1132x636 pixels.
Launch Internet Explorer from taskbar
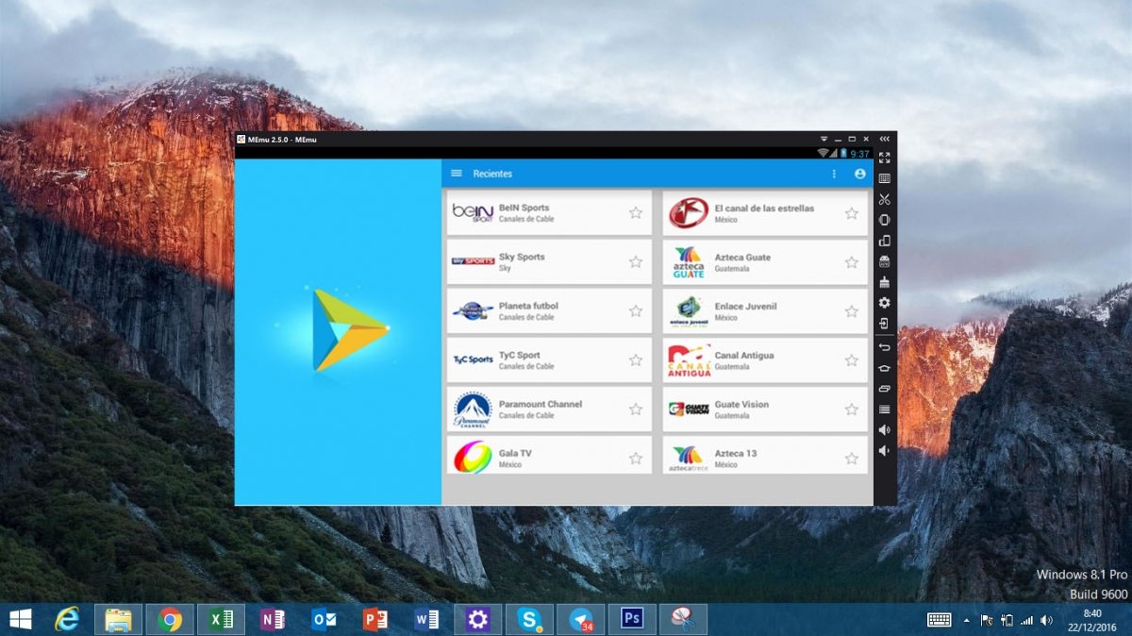[x=68, y=619]
